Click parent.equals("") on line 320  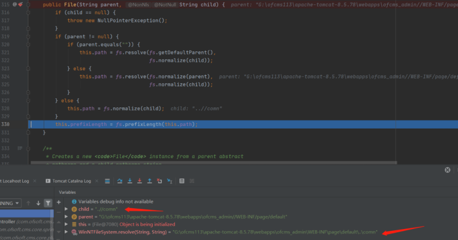[107, 44]
